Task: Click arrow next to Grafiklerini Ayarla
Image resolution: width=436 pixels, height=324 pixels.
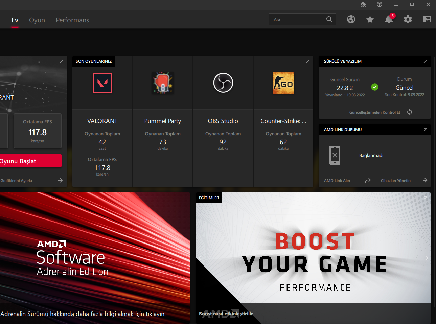Action: 60,180
